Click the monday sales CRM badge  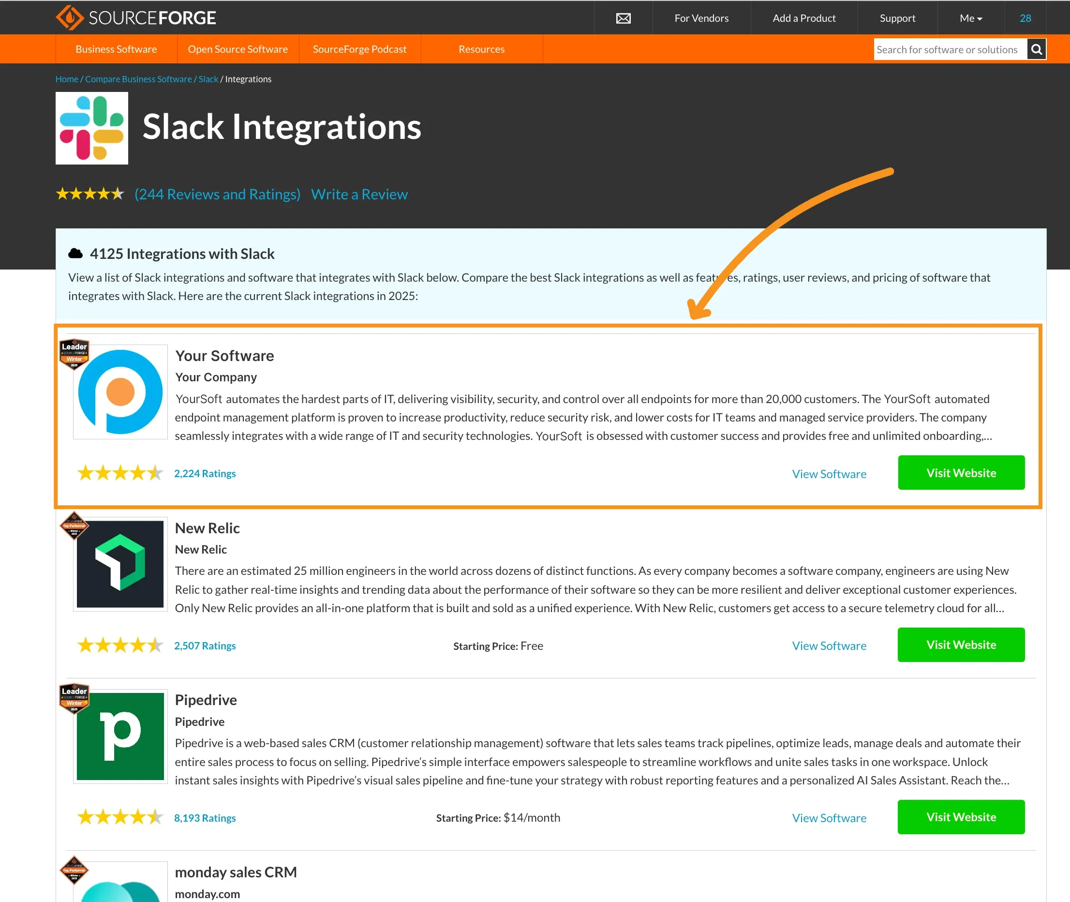point(74,870)
